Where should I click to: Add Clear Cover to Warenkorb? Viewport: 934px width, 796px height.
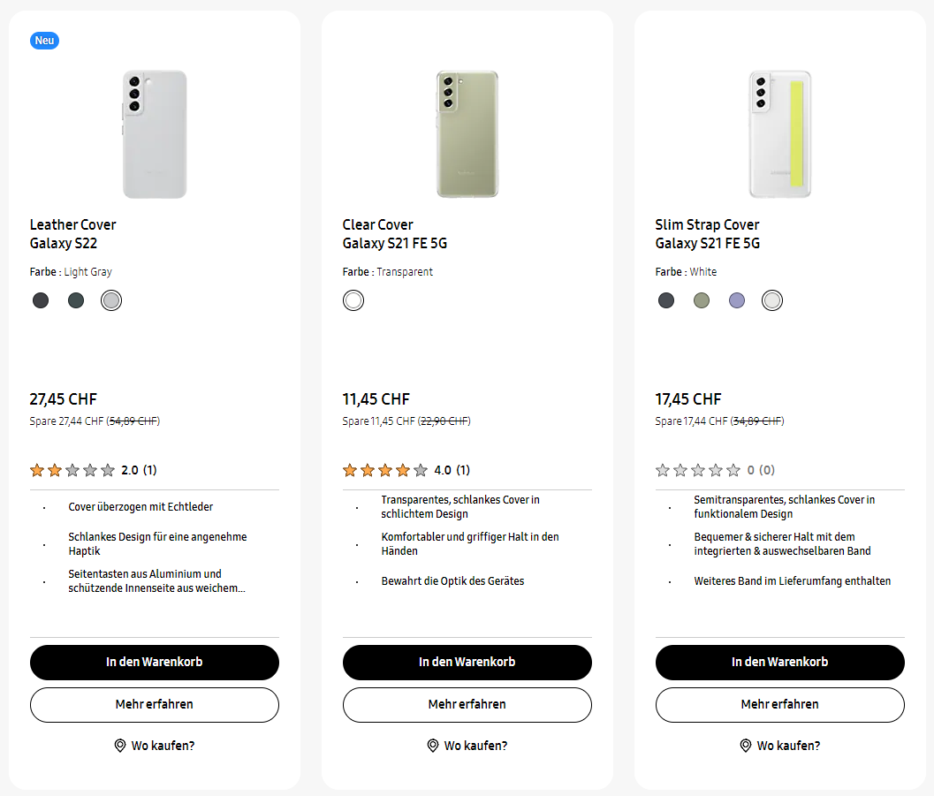467,662
